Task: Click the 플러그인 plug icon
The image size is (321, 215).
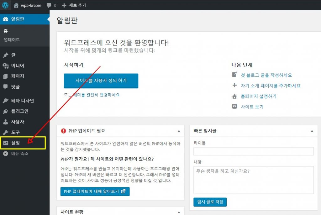Action: tap(6, 111)
